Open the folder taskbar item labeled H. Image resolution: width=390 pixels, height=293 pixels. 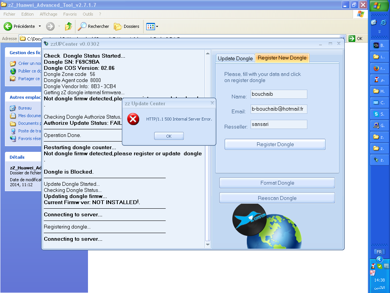(x=379, y=91)
